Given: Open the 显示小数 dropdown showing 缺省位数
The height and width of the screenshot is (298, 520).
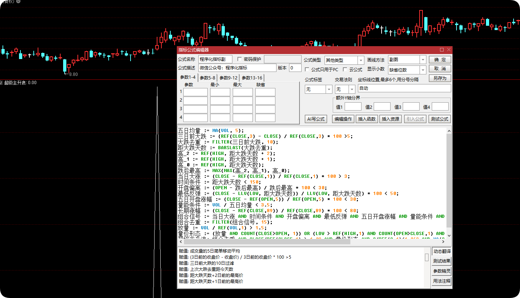Looking at the screenshot, I should click(423, 70).
